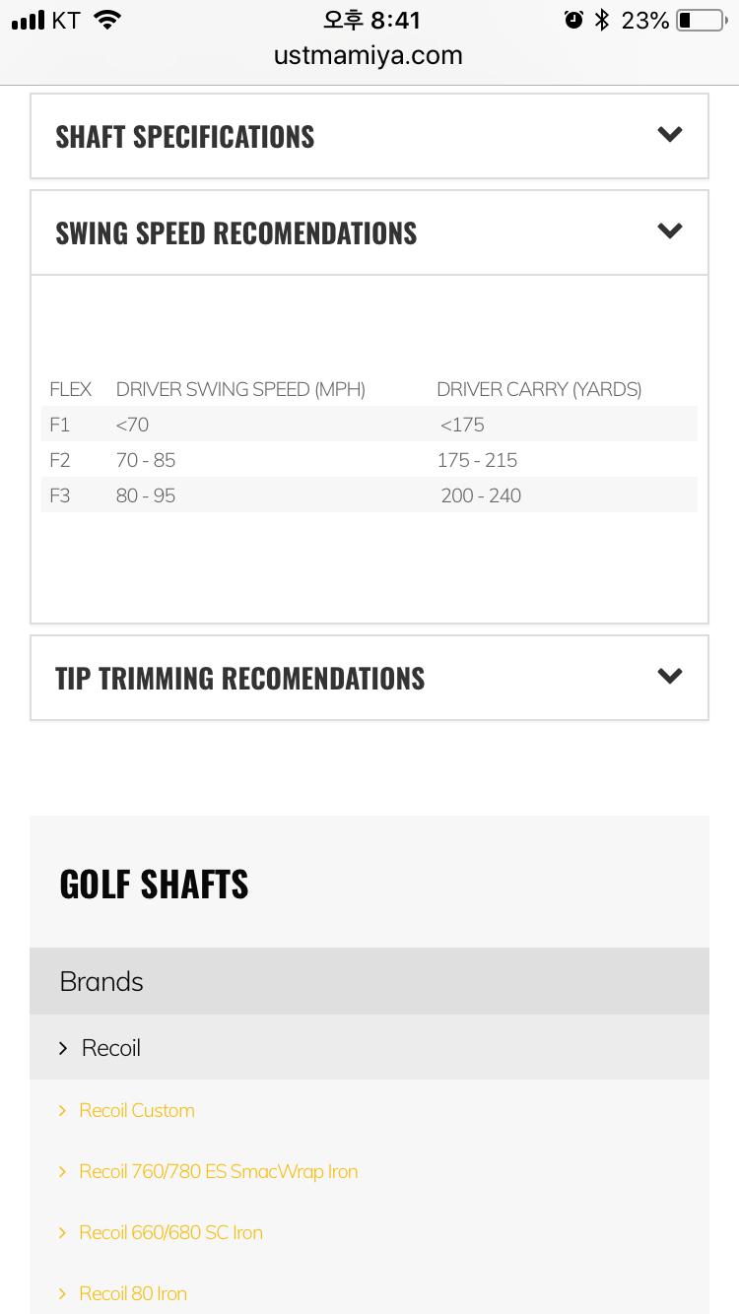Tap the battery icon in status bar
The width and height of the screenshot is (739, 1314).
(x=700, y=20)
